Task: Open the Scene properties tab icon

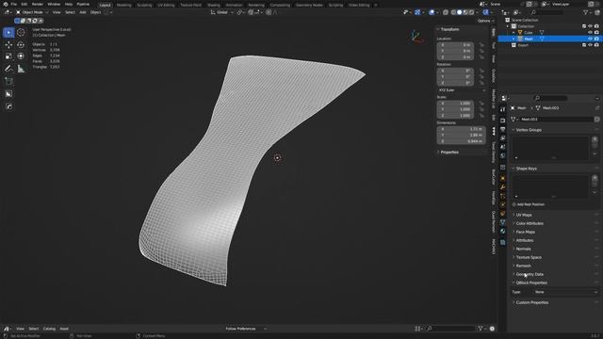Action: pyautogui.click(x=502, y=147)
